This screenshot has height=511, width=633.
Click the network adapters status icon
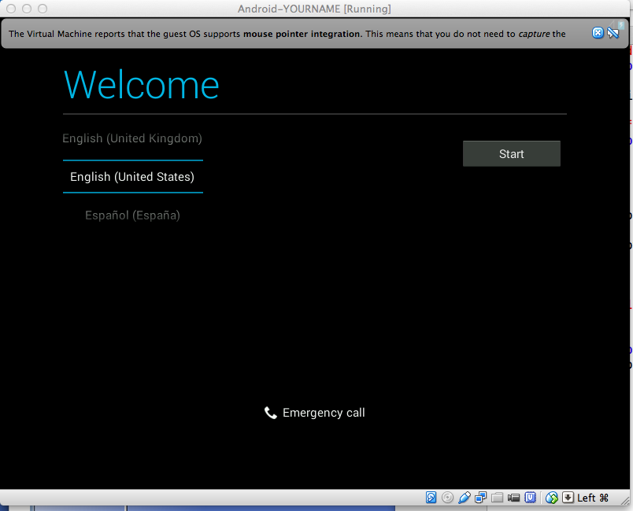480,498
